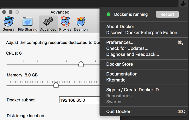Screen dimensions: 189x120
Task: Open the General preferences pane
Action: [9, 24]
